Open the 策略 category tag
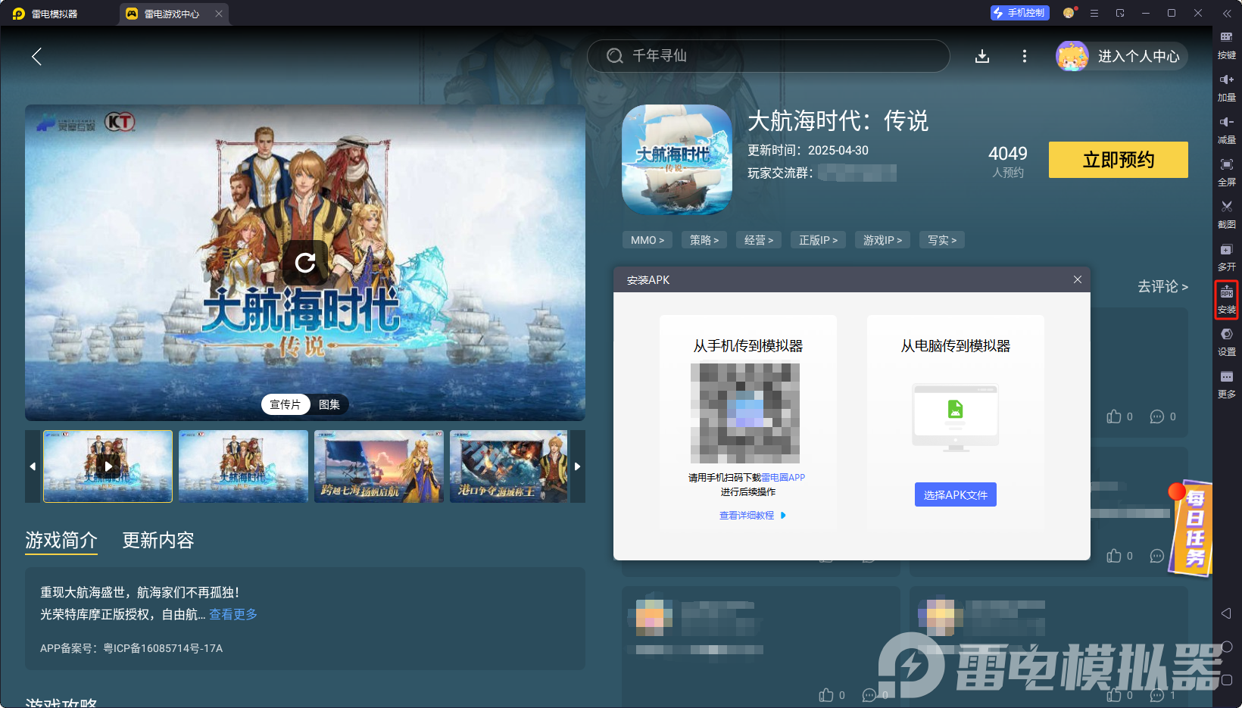 (704, 240)
